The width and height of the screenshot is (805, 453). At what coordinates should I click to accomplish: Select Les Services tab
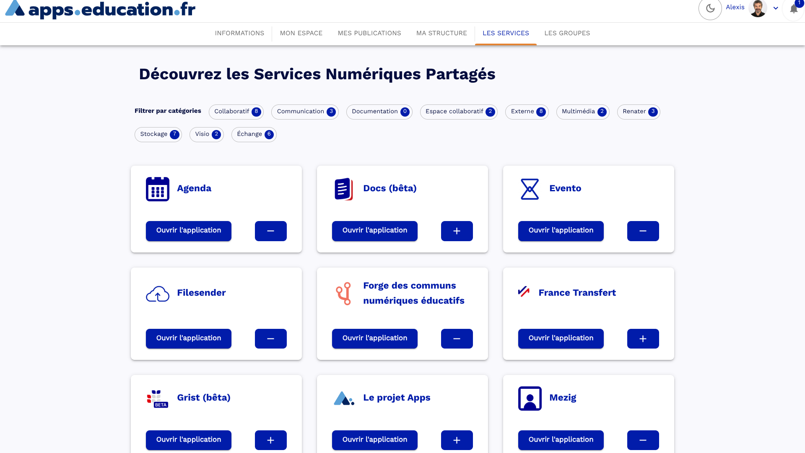(x=506, y=33)
